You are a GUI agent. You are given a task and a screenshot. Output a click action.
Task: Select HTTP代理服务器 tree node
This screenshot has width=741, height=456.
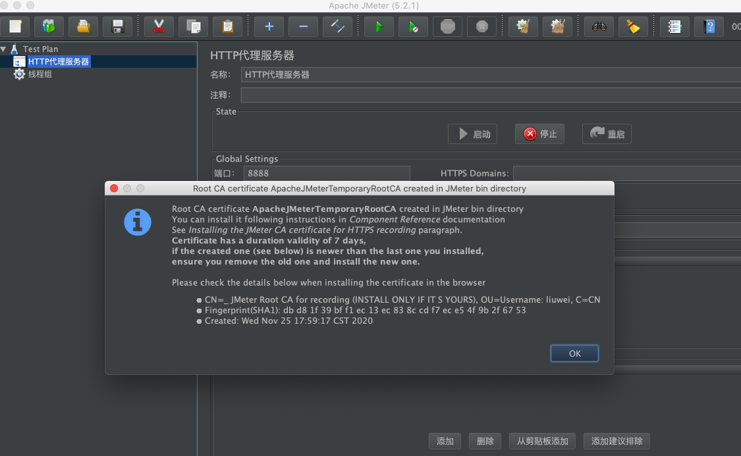click(x=59, y=61)
